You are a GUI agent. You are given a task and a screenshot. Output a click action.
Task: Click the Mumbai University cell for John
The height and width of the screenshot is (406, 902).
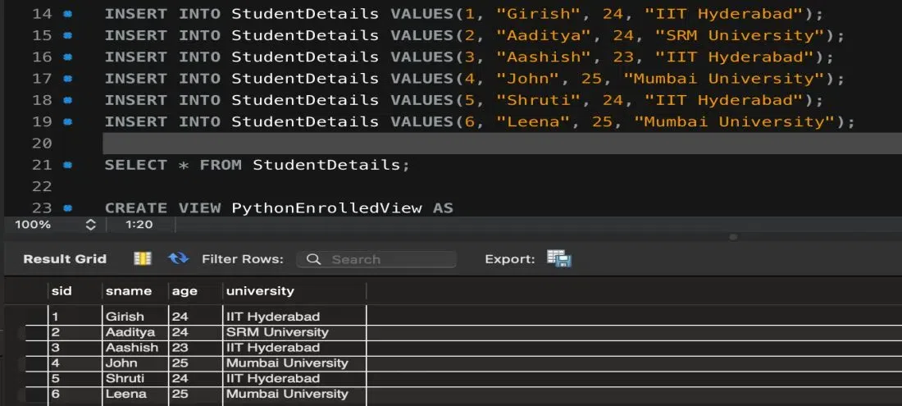287,363
